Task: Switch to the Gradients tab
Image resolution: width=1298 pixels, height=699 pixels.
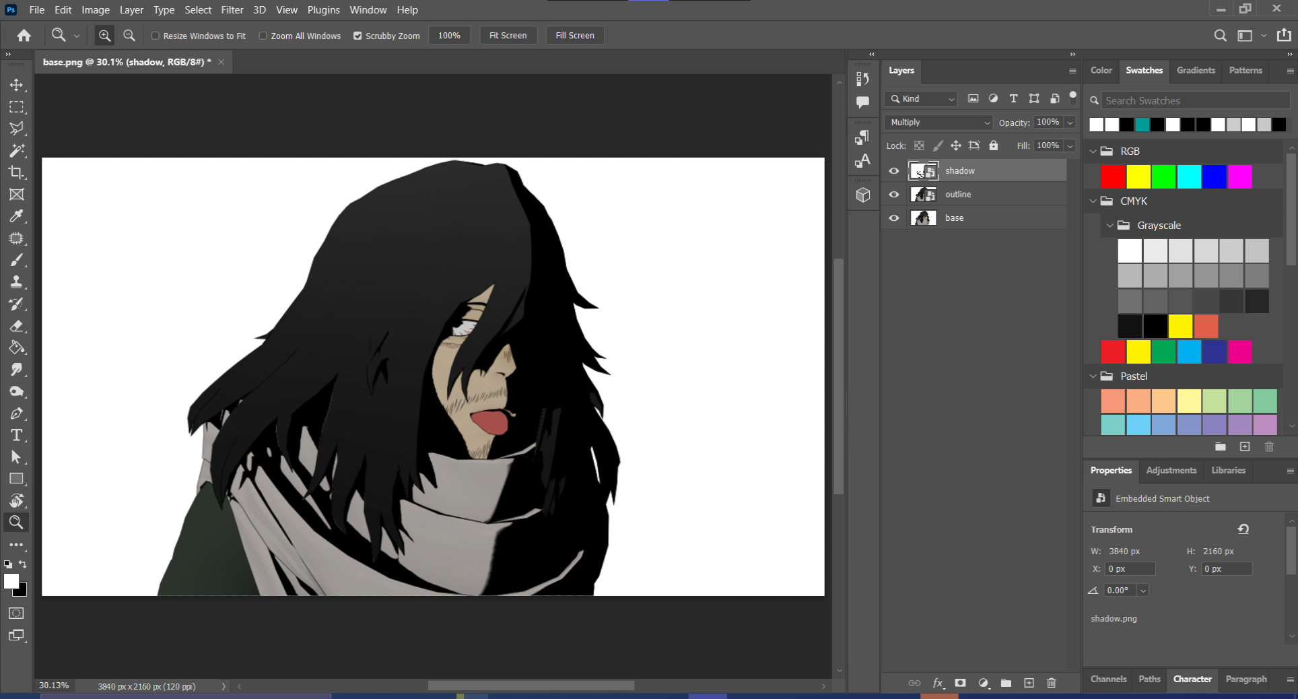Action: coord(1196,71)
